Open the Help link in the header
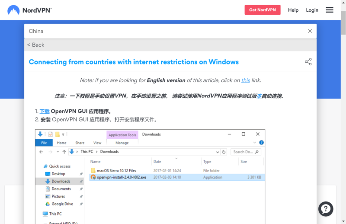The width and height of the screenshot is (346, 224). (x=293, y=10)
